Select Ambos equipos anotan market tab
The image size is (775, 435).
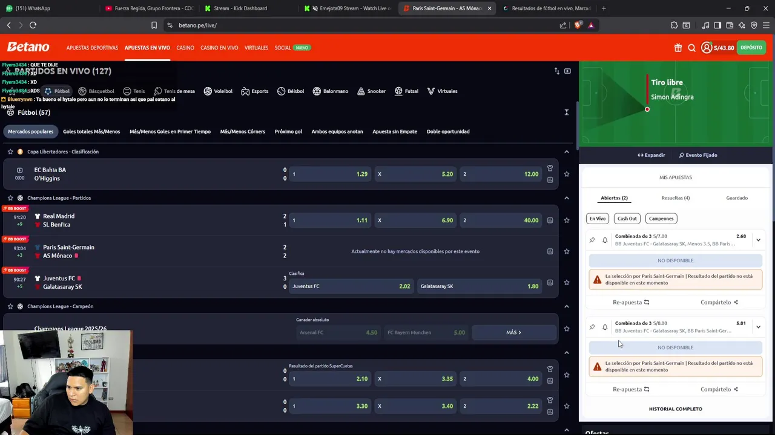click(x=337, y=132)
